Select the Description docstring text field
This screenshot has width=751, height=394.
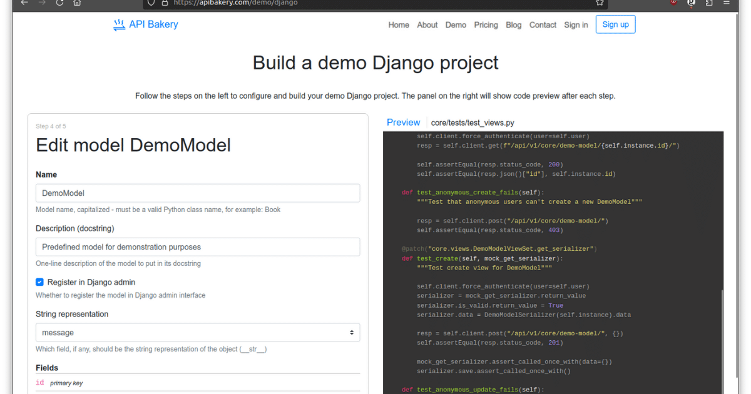(198, 246)
